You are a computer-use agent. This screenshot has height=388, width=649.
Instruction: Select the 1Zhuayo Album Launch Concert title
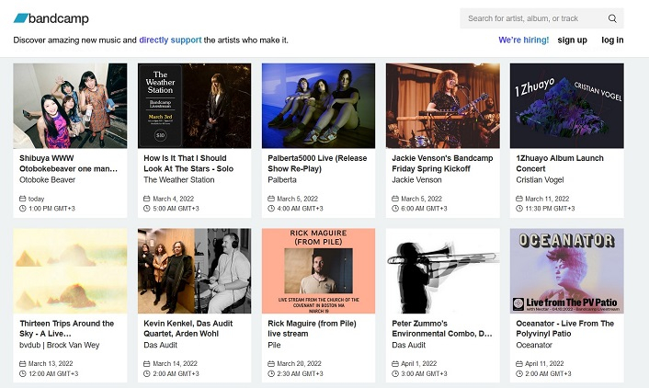(561, 163)
